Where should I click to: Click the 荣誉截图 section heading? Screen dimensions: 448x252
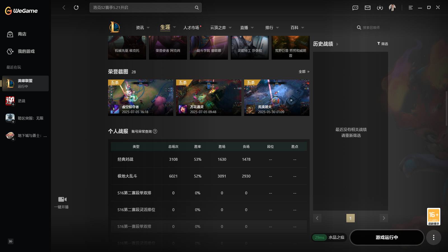[118, 72]
